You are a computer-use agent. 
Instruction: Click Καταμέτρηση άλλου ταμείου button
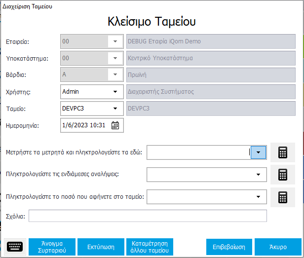click(150, 246)
